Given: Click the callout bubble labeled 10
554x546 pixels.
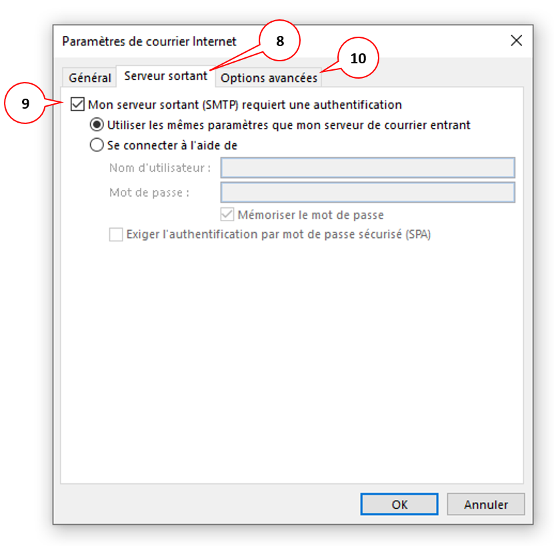Looking at the screenshot, I should coord(357,59).
